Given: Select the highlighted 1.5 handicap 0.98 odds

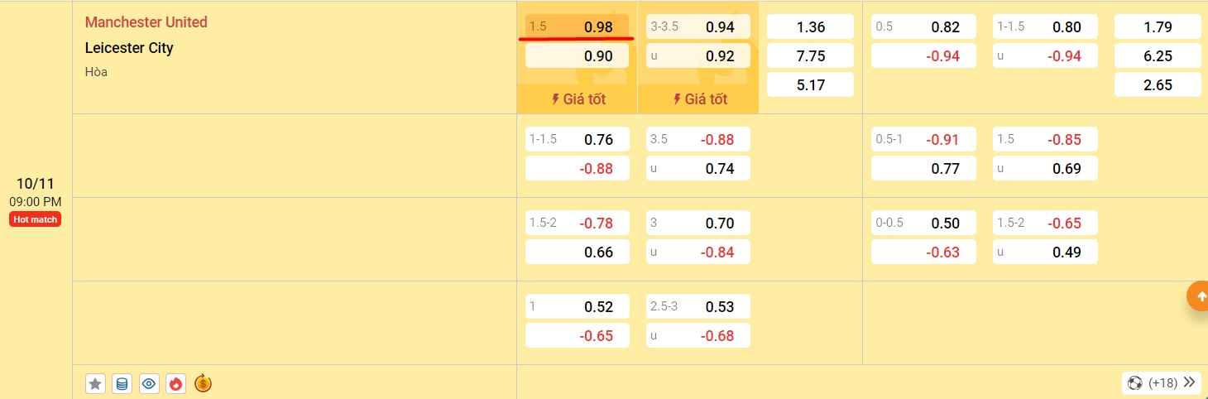Looking at the screenshot, I should [577, 26].
